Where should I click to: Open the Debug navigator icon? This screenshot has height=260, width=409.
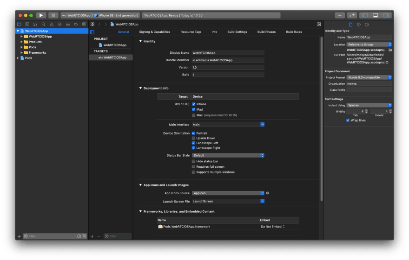click(x=68, y=24)
